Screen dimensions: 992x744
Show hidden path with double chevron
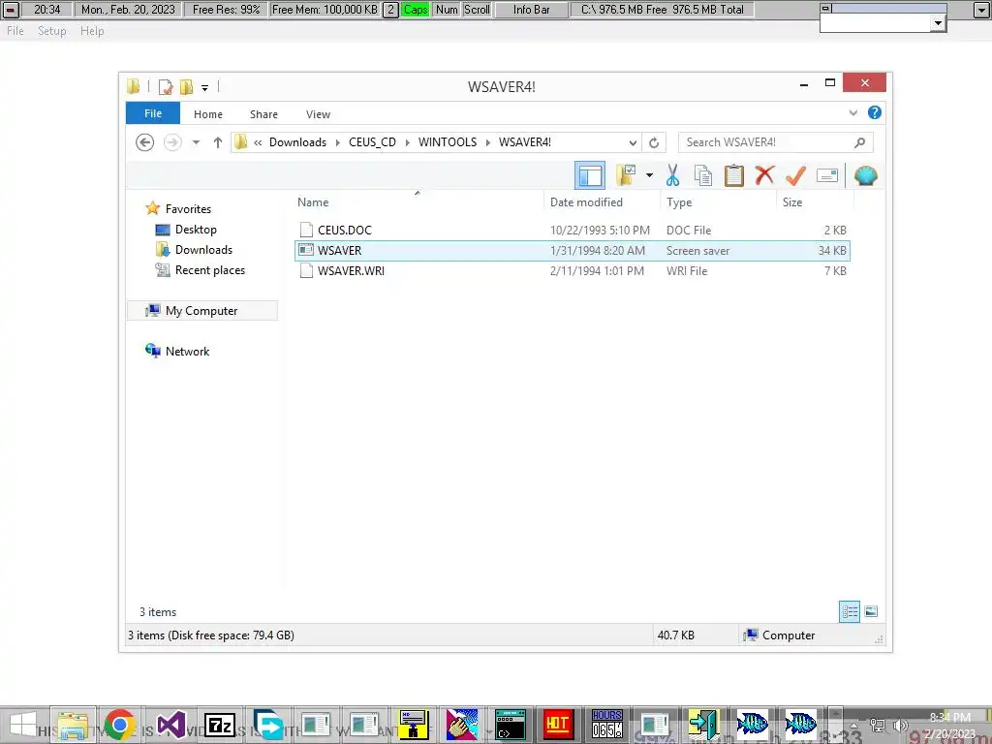pyautogui.click(x=258, y=142)
